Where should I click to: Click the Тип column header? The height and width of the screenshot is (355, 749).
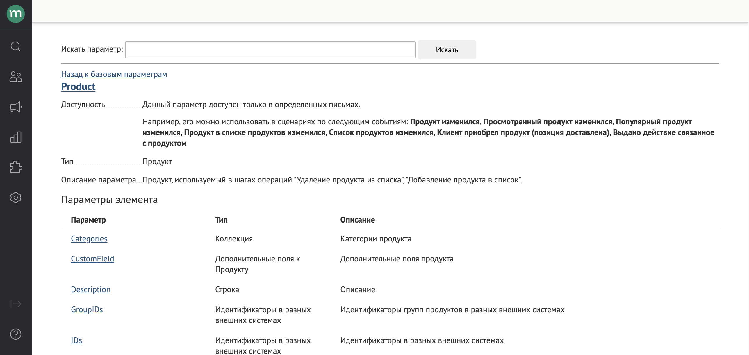tap(221, 220)
